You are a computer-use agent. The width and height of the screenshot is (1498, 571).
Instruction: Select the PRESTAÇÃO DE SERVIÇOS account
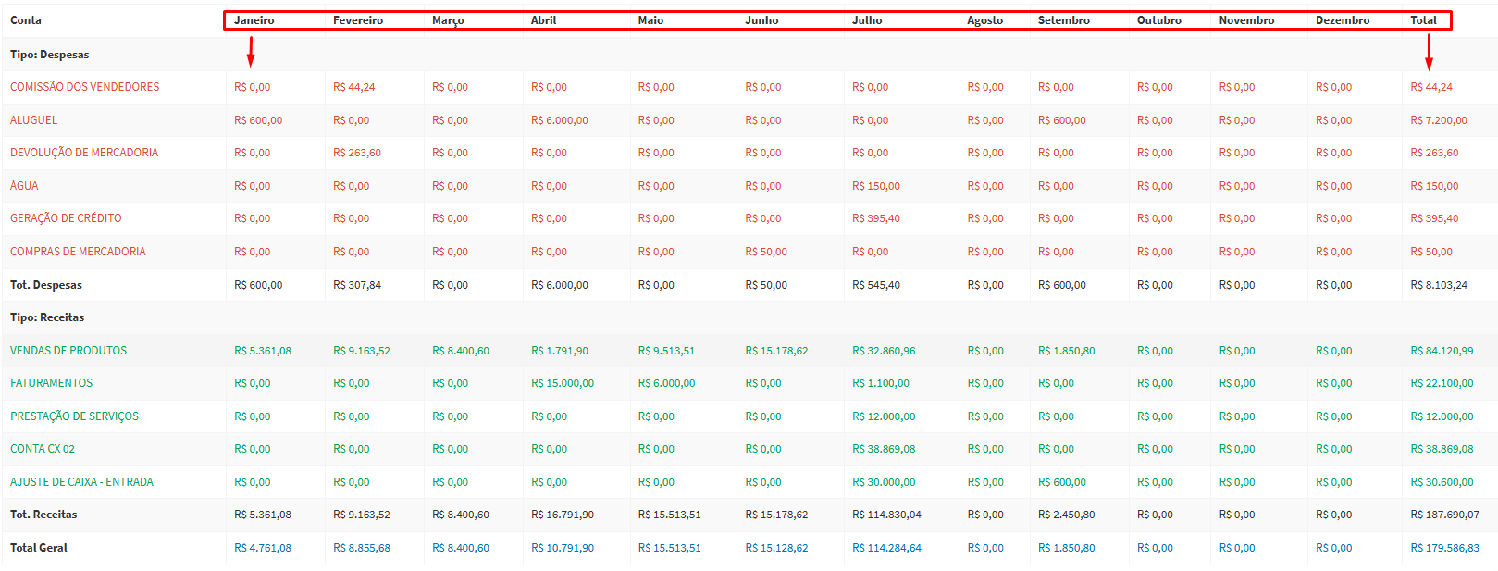click(x=74, y=416)
